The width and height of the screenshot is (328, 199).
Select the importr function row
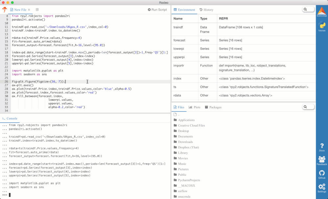click(244, 68)
